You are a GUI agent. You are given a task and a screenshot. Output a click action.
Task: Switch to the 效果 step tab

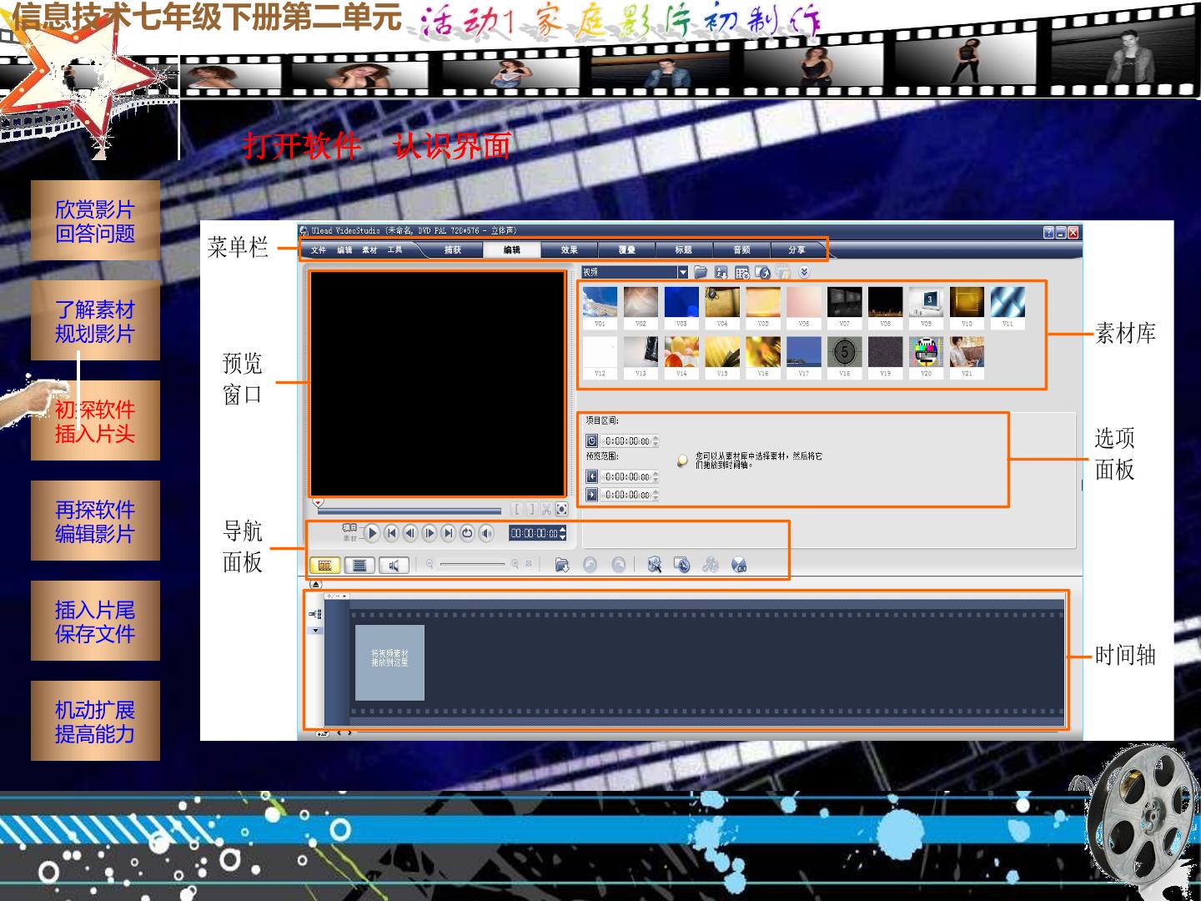[x=570, y=249]
